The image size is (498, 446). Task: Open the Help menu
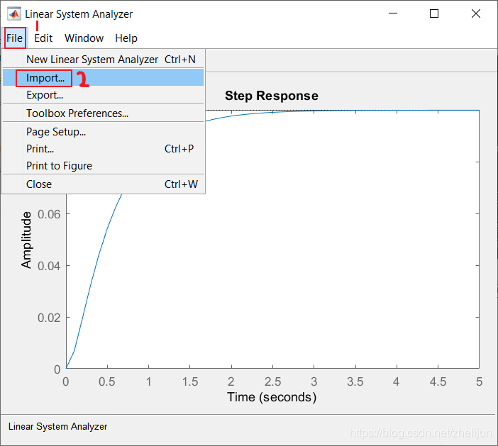coord(126,38)
